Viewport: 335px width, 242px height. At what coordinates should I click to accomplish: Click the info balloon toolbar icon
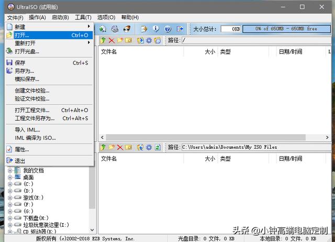pos(156,29)
